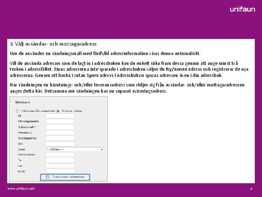Click the Kontaktperson input field
Viewport: 262px width, 197px height.
click(x=60, y=154)
